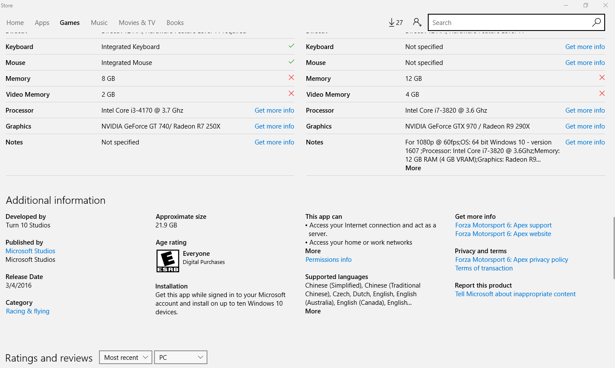Image resolution: width=615 pixels, height=368 pixels.
Task: Click the Additional information heading
Action: click(56, 200)
